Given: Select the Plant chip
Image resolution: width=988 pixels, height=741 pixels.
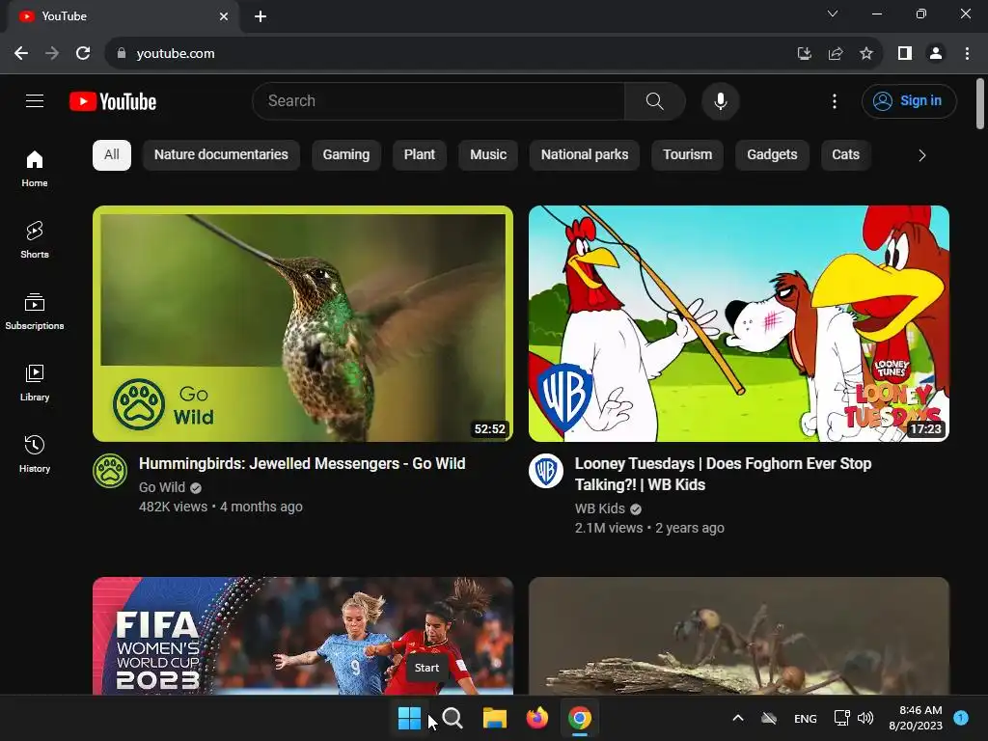Looking at the screenshot, I should click(x=420, y=155).
